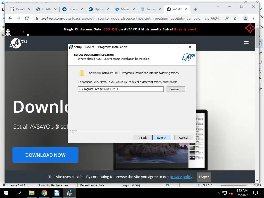Click the Grab it now! sale link
This screenshot has height=198, width=264.
tap(185, 29)
